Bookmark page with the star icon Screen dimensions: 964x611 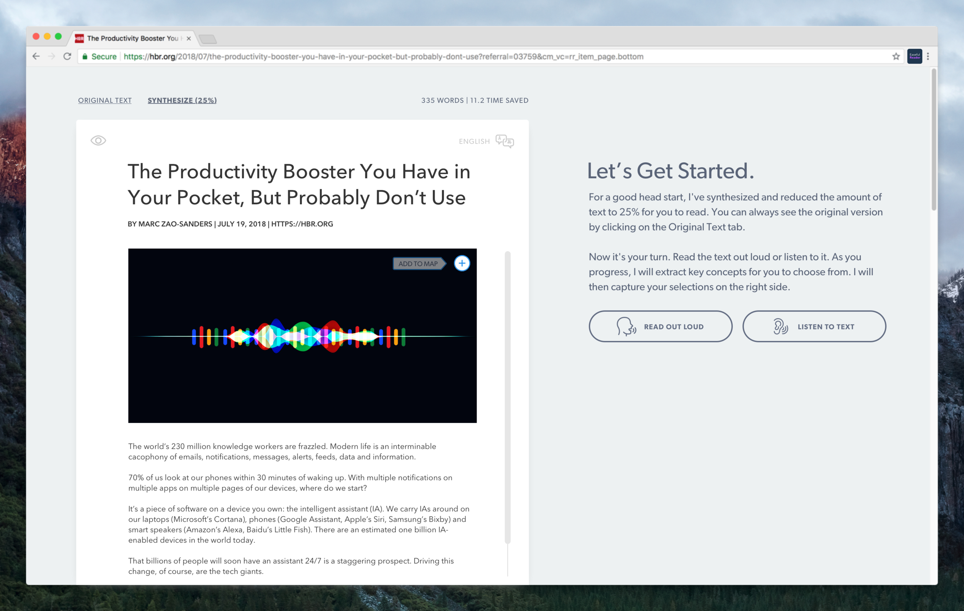click(x=896, y=56)
